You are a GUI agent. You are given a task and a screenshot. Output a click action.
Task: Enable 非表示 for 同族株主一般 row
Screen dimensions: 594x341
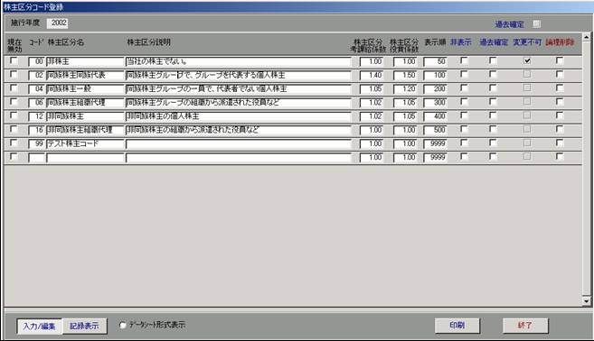point(464,88)
